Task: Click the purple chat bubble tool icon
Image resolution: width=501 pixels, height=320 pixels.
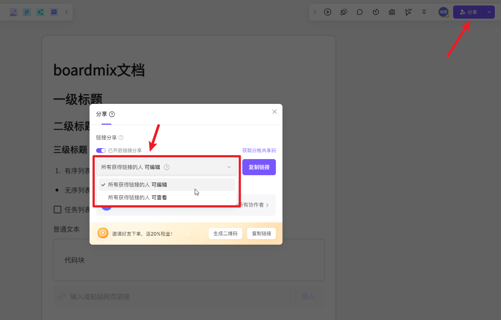Action: [x=54, y=12]
